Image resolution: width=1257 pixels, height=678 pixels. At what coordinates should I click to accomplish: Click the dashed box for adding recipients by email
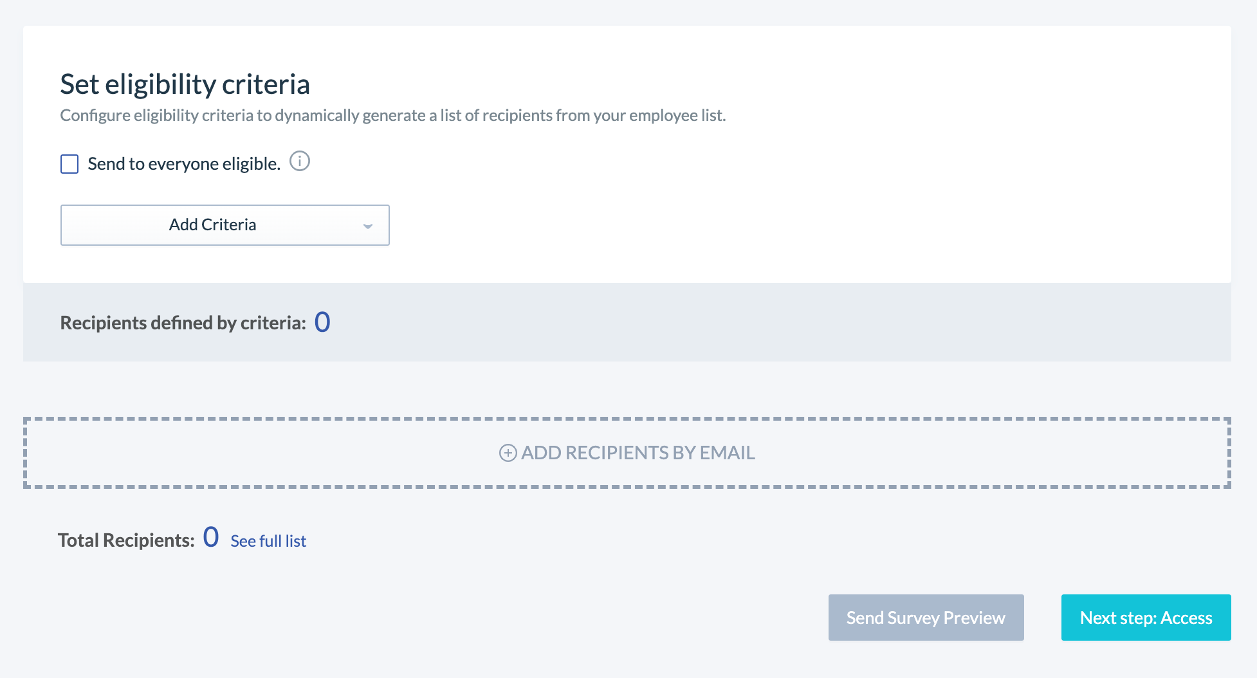[627, 453]
